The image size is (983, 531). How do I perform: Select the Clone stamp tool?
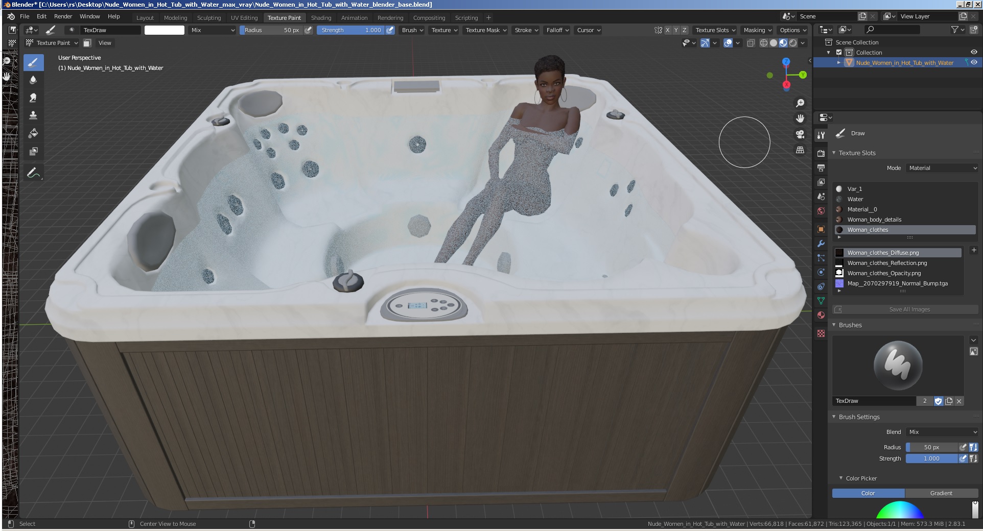[33, 115]
